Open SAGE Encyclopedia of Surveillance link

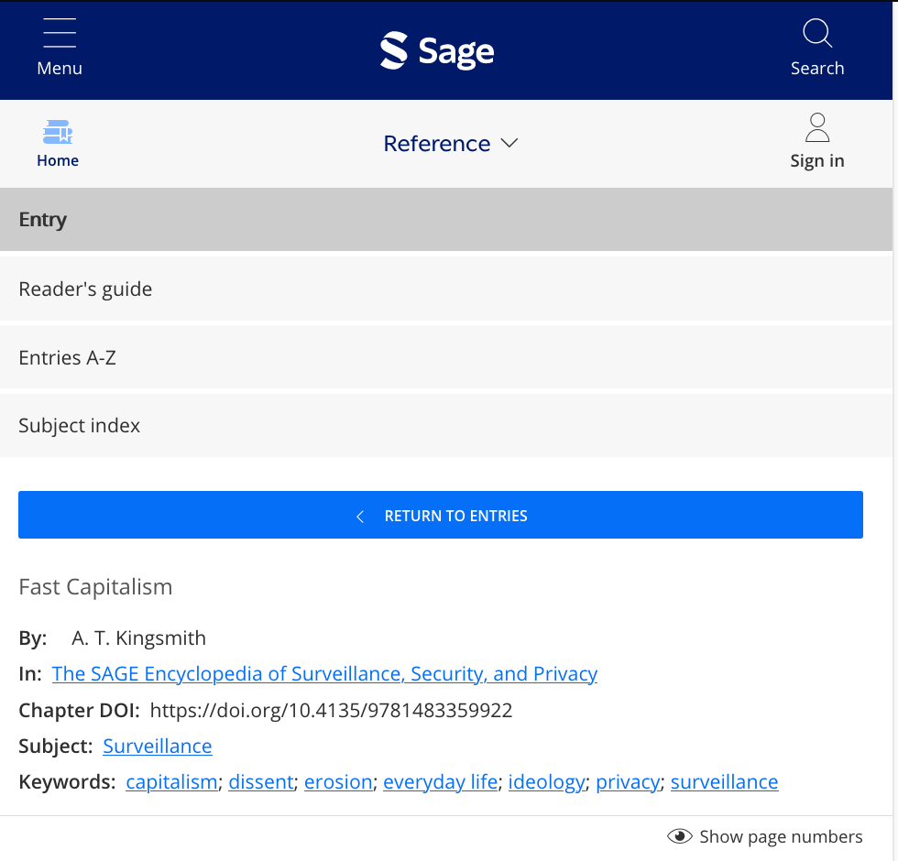click(324, 674)
